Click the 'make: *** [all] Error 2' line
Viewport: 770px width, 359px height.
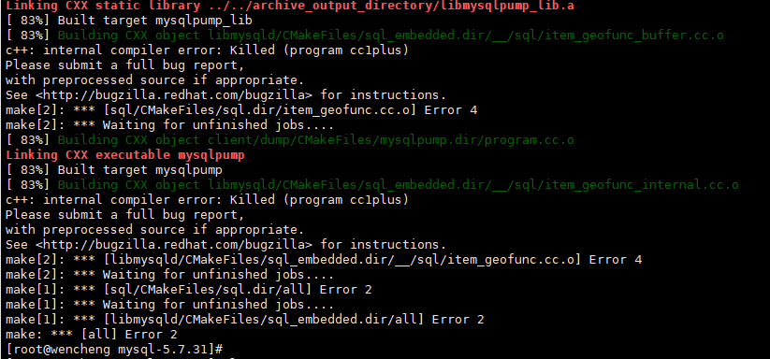(92, 335)
